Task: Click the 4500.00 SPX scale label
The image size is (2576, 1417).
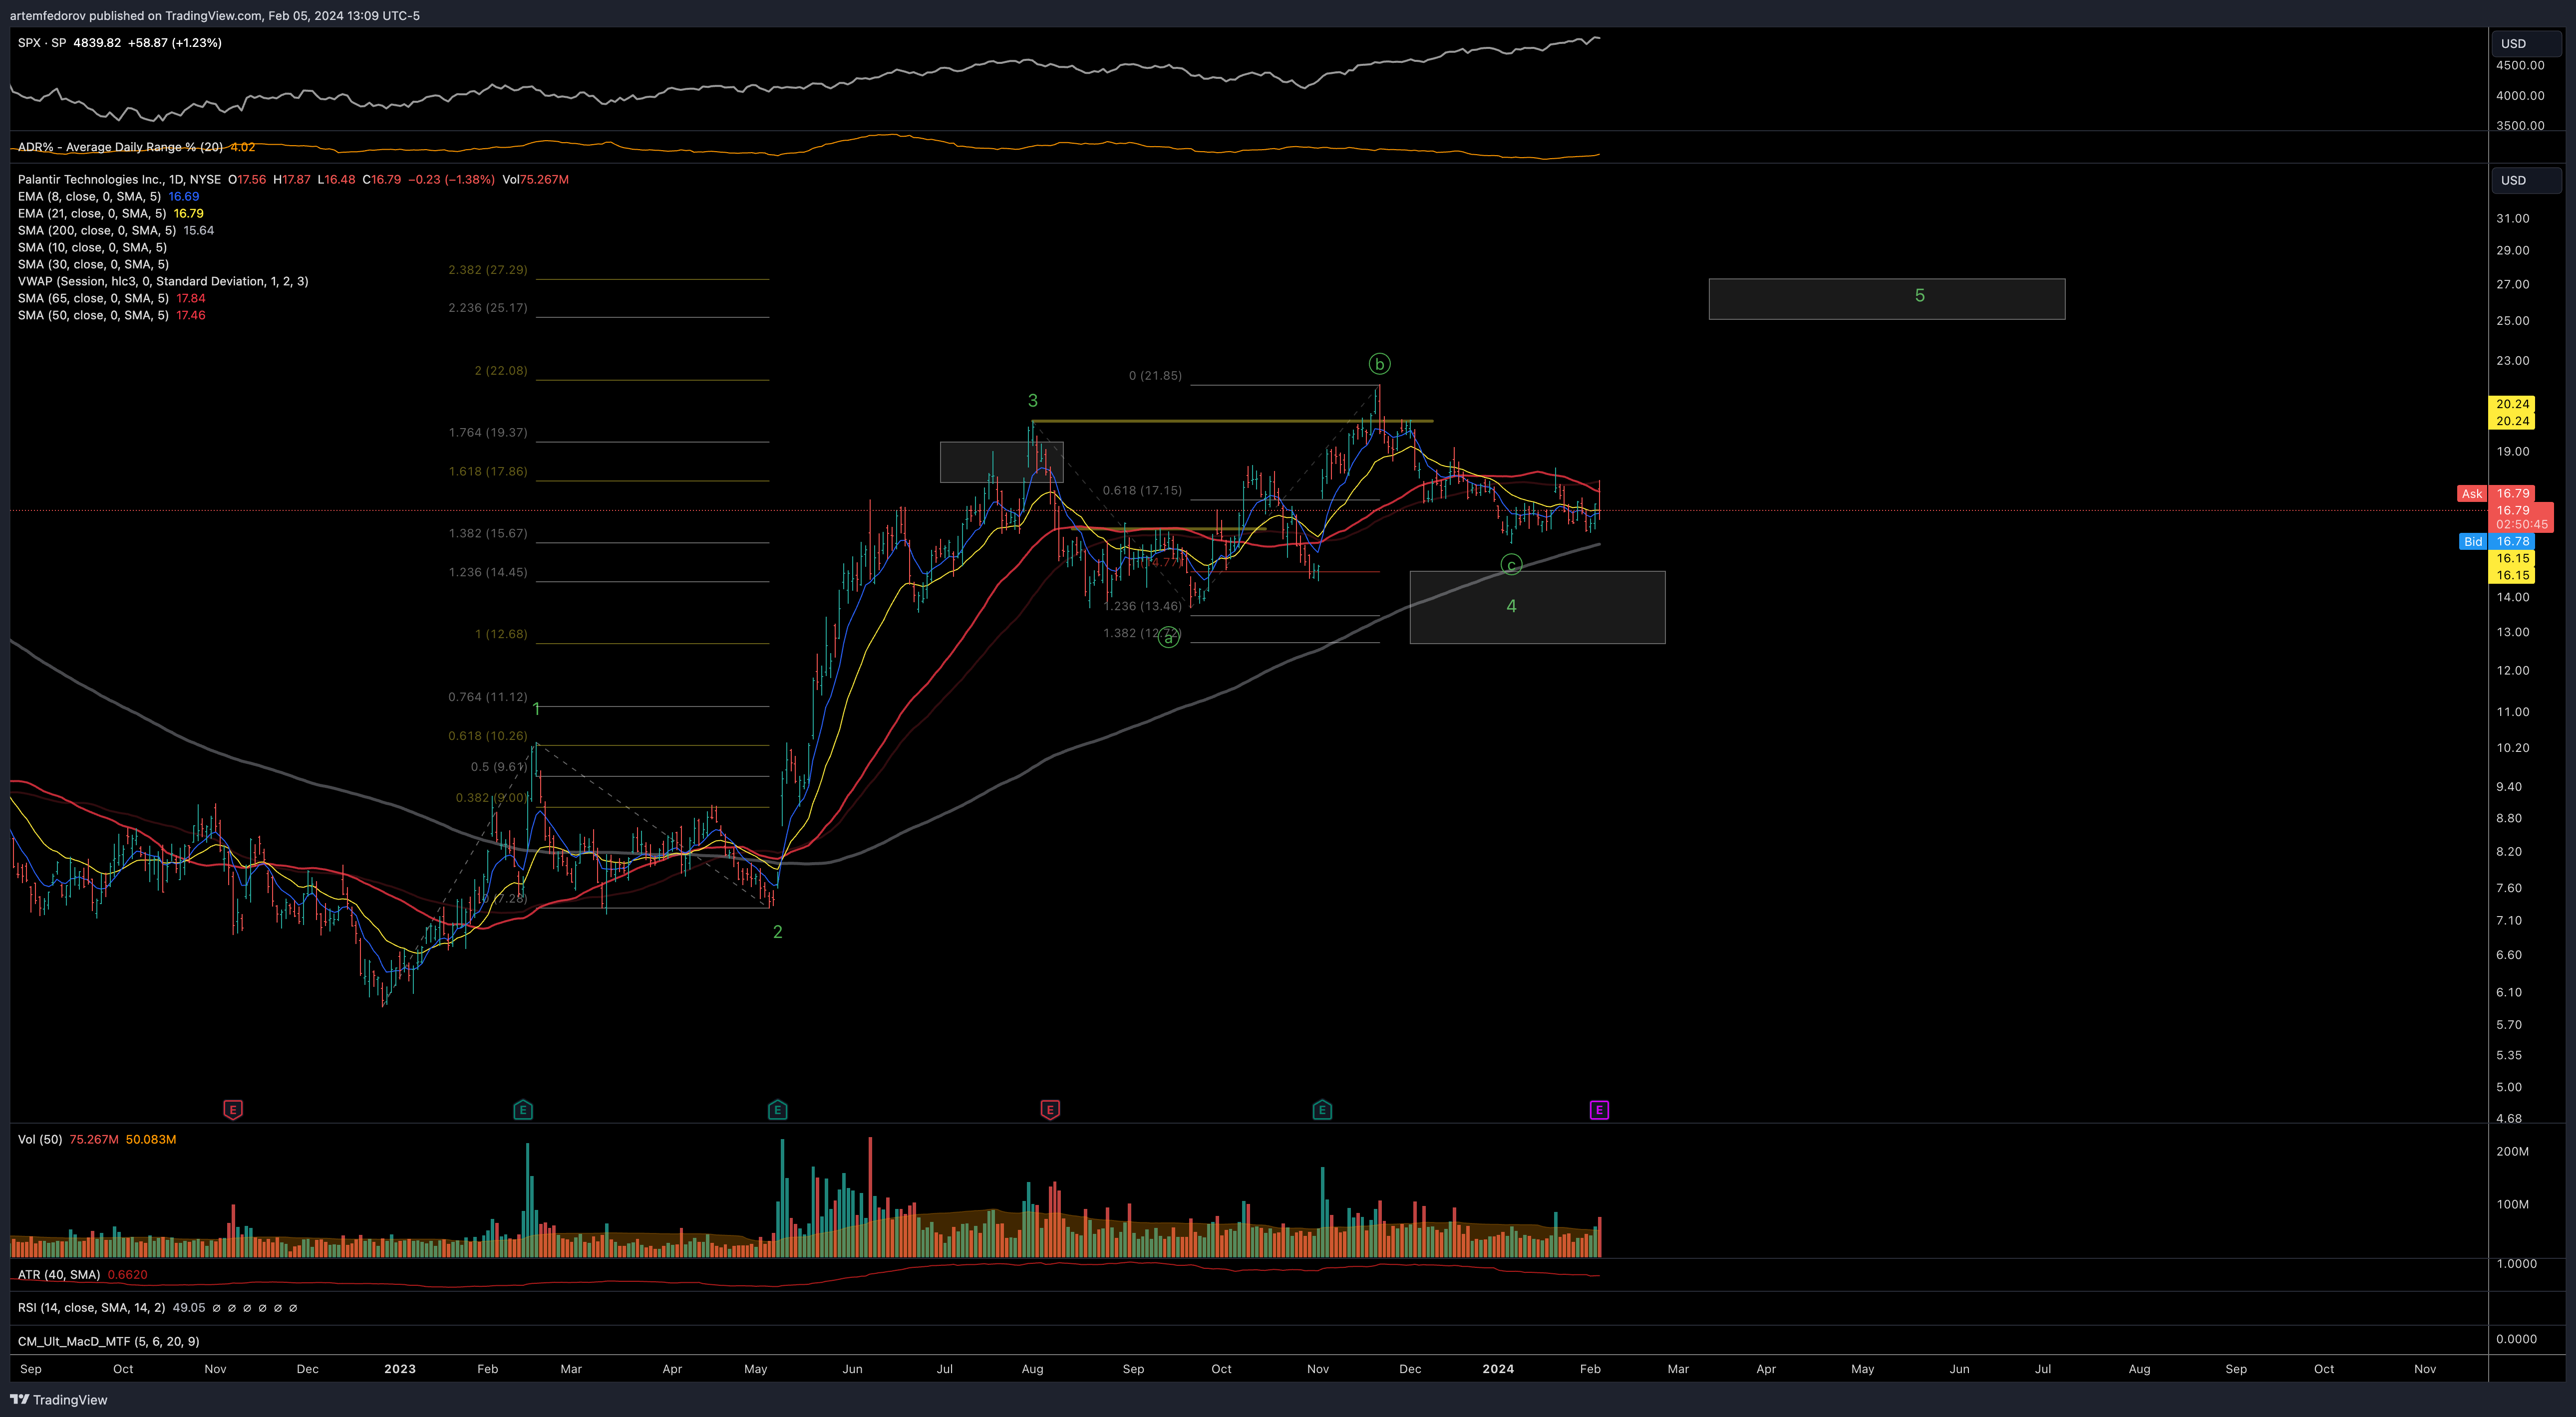Action: click(x=2520, y=66)
